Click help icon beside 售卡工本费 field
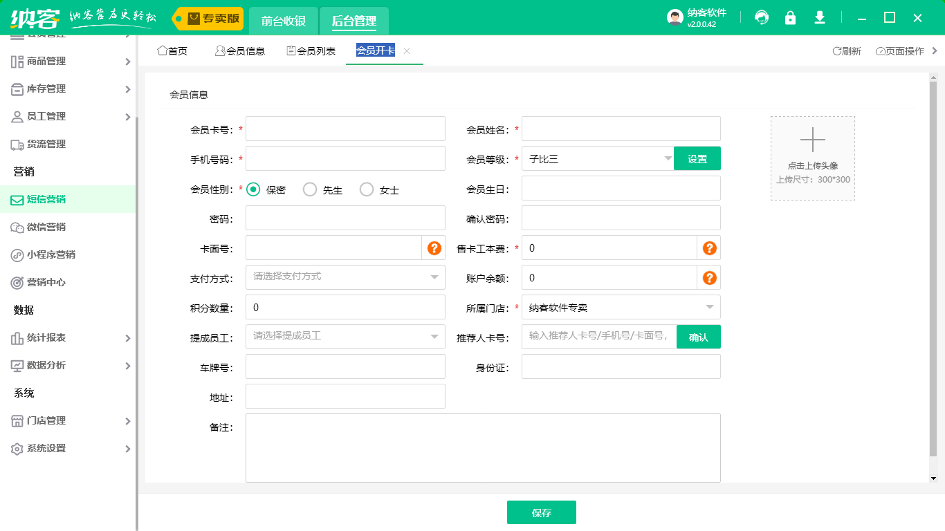945x531 pixels. [709, 248]
